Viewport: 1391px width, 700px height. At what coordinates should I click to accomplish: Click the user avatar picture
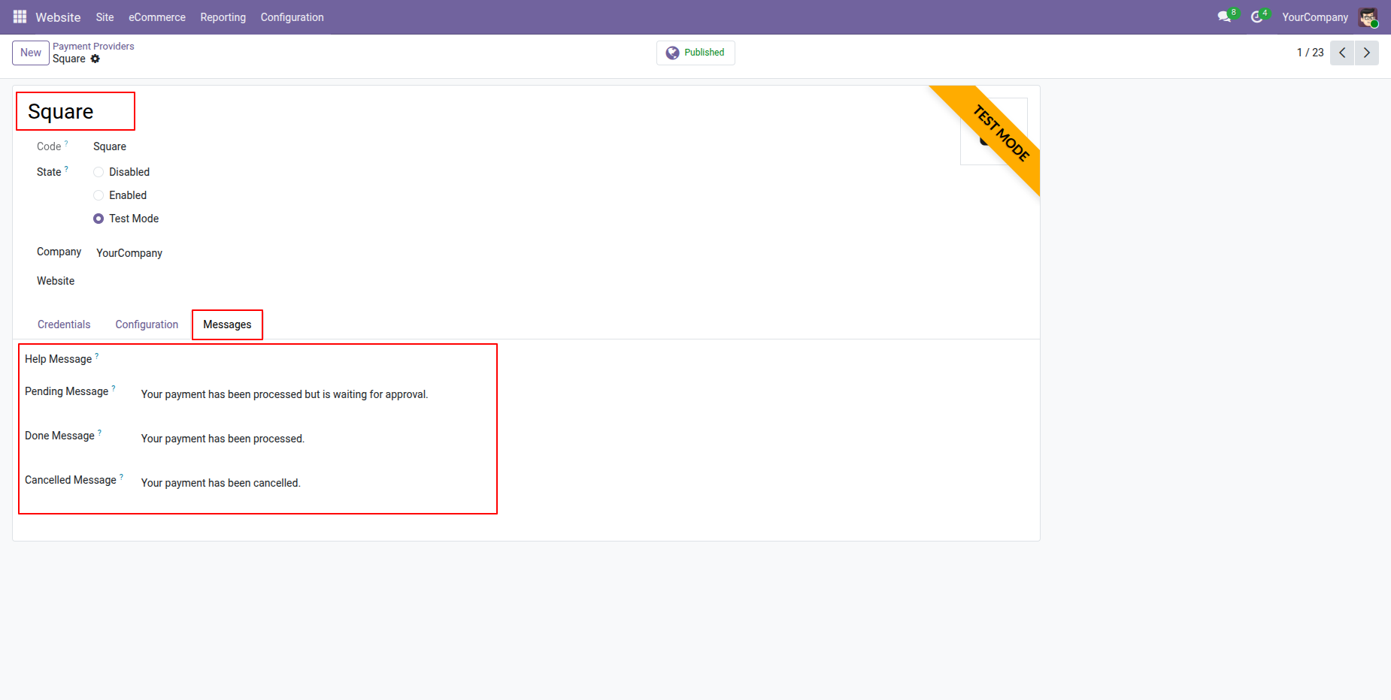[1368, 17]
